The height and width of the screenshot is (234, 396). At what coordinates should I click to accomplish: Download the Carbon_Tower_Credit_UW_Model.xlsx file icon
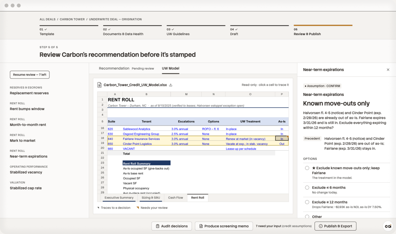(x=171, y=85)
